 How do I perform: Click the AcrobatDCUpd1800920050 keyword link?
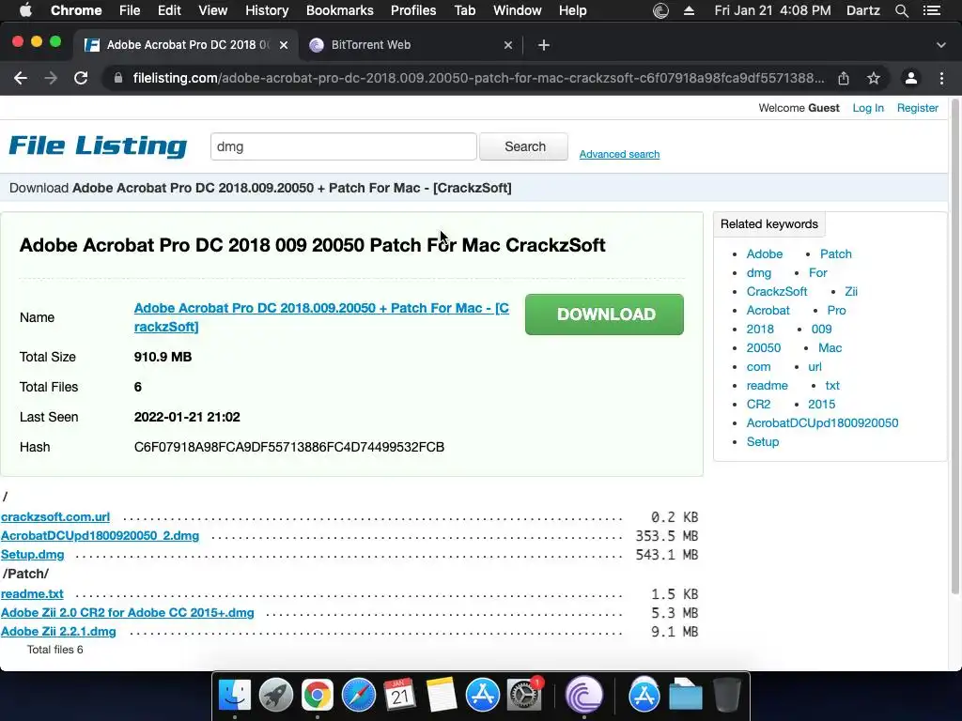pyautogui.click(x=822, y=423)
